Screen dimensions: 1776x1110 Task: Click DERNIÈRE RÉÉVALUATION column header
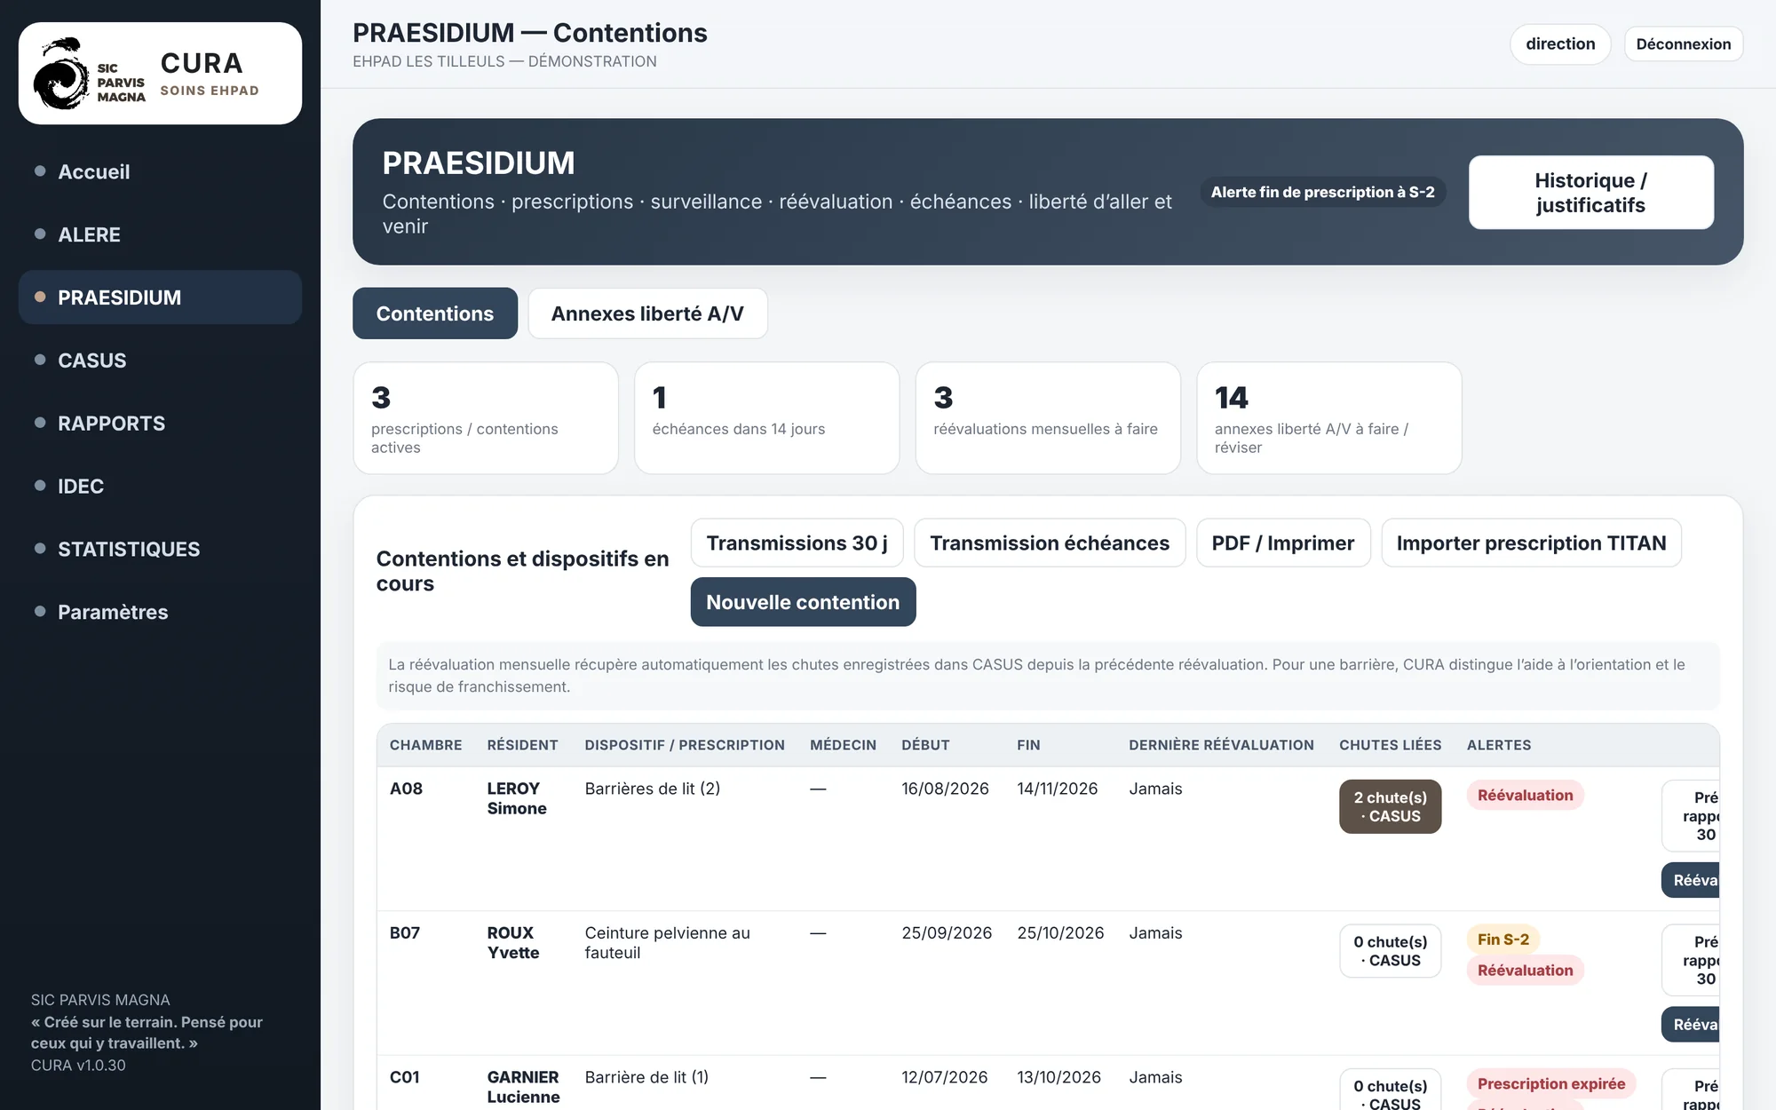[x=1221, y=745]
